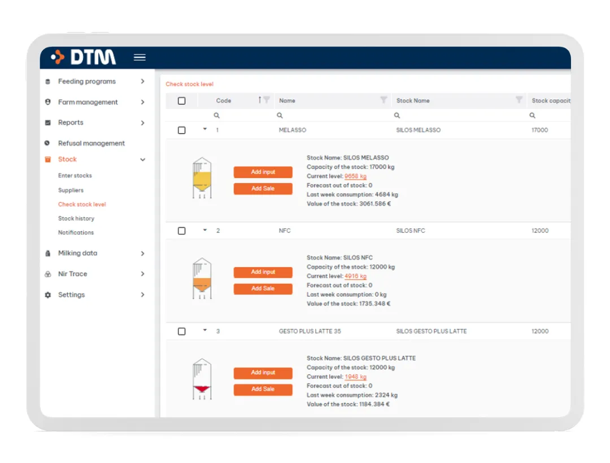The width and height of the screenshot is (610, 463).
Task: Click the Code column filter icon
Action: 267,100
